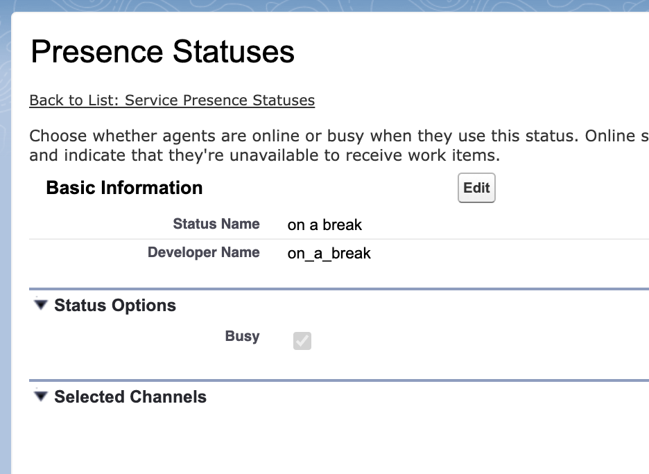Click the Presence Statuses page title
Screen dimensions: 649x474
tap(163, 52)
